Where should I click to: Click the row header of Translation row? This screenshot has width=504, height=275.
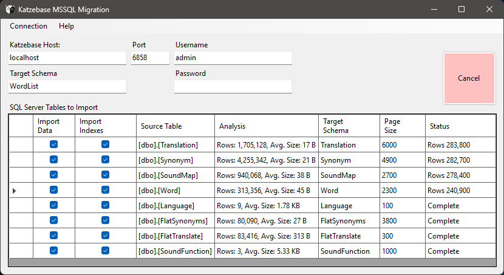pos(21,145)
